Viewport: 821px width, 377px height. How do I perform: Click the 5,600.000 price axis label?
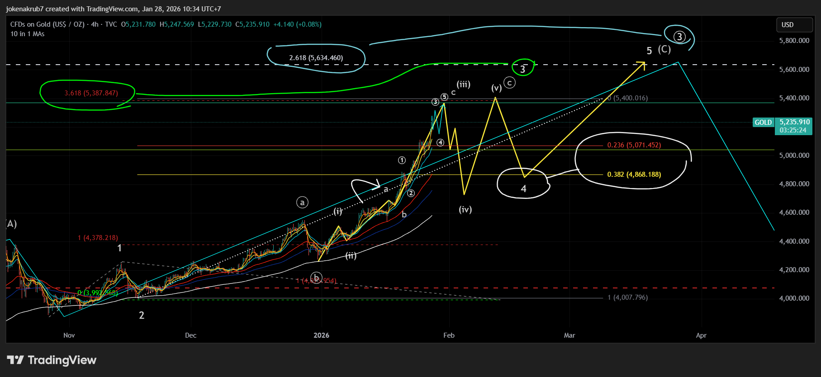tap(794, 70)
